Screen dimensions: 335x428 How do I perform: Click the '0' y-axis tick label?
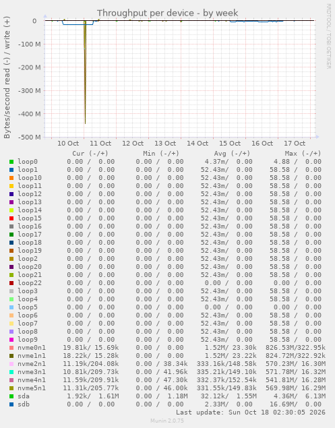(x=34, y=21)
